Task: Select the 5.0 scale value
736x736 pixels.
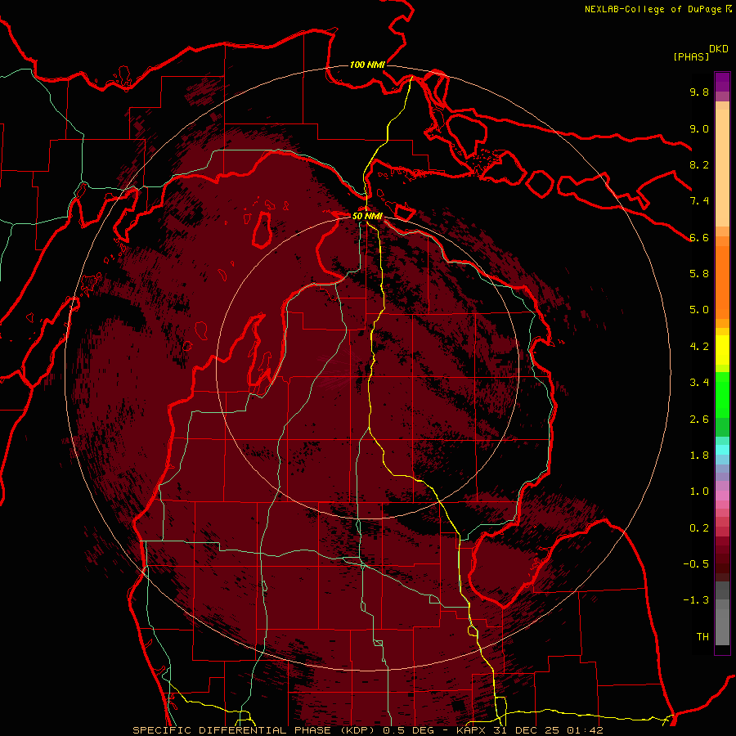Action: [x=699, y=310]
